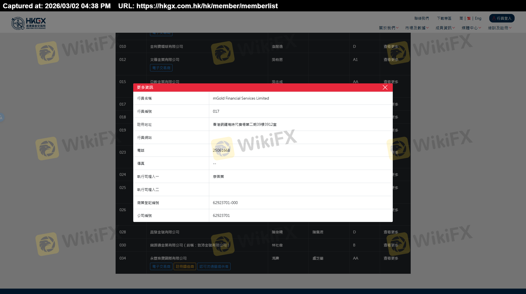Image resolution: width=526 pixels, height=294 pixels.
Task: Go to 下載專區 downloads link
Action: point(444,18)
